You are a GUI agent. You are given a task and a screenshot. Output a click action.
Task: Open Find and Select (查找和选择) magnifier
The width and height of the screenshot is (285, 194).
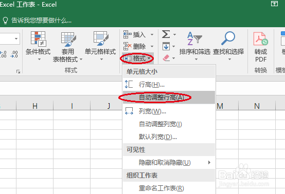tap(228, 38)
